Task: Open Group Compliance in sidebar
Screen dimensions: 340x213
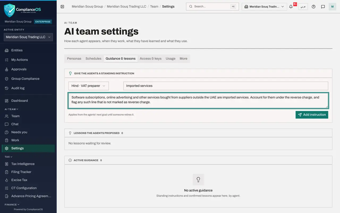Action: coord(28,79)
